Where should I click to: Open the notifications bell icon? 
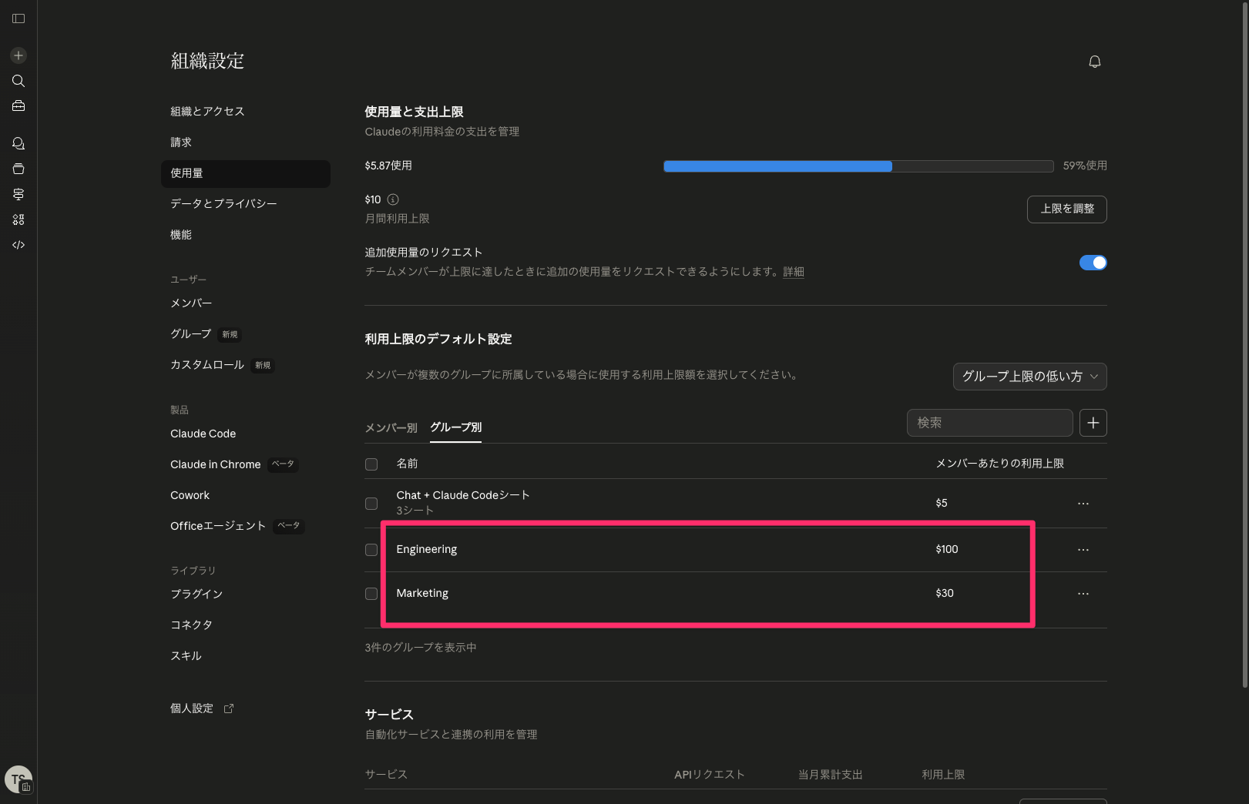point(1095,62)
